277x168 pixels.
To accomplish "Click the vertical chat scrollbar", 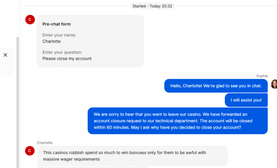I will (18, 102).
